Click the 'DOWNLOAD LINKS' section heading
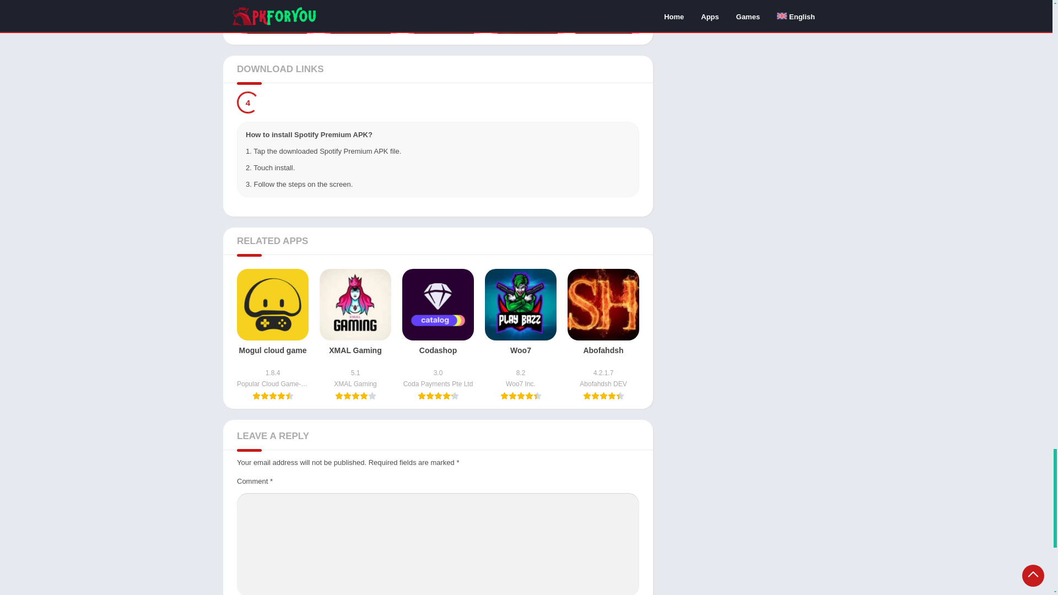1058x595 pixels. (x=280, y=69)
